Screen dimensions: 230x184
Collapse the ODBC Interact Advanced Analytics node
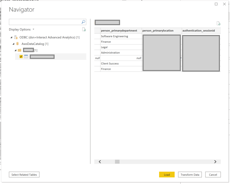click(x=11, y=37)
